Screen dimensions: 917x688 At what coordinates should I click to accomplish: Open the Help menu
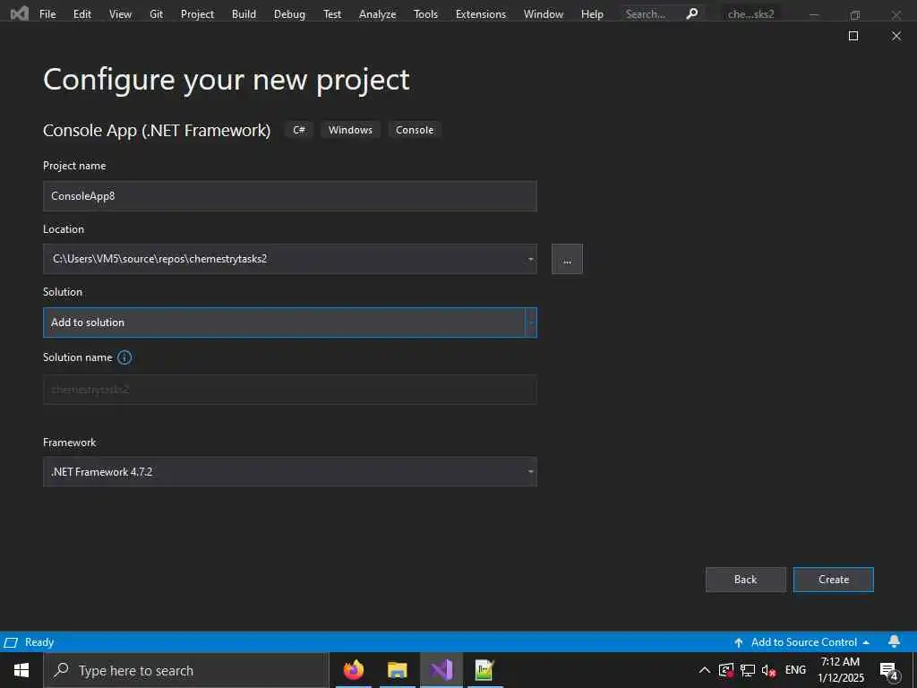click(x=592, y=14)
